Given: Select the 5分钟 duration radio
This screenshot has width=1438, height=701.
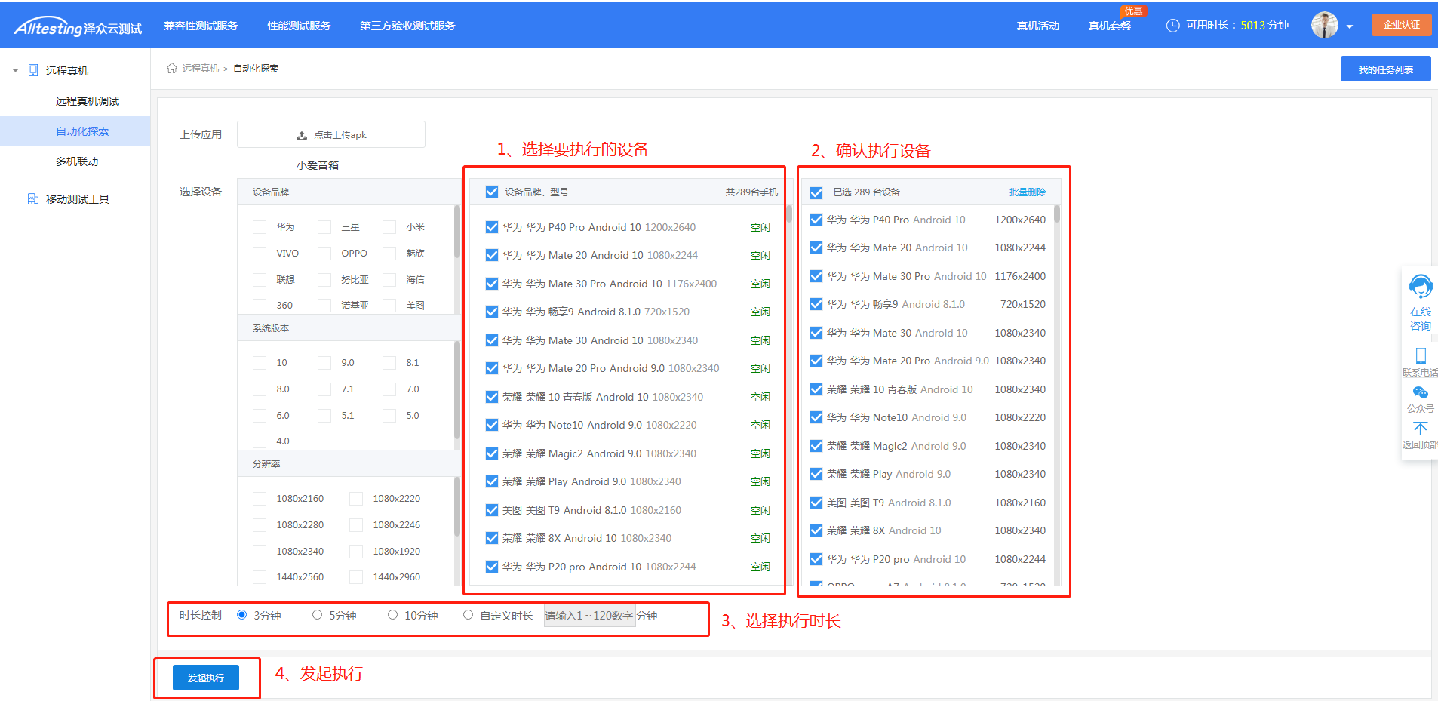Looking at the screenshot, I should click(x=318, y=615).
